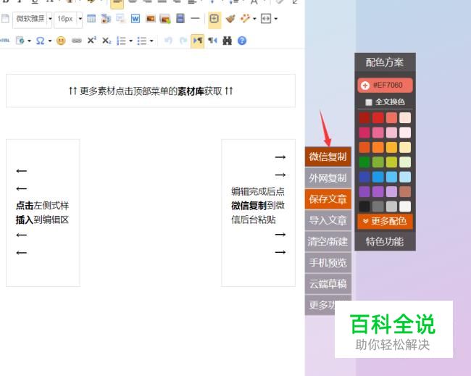This screenshot has height=376, width=471.
Task: Open the 特色功能 panel tab
Action: pyautogui.click(x=385, y=241)
